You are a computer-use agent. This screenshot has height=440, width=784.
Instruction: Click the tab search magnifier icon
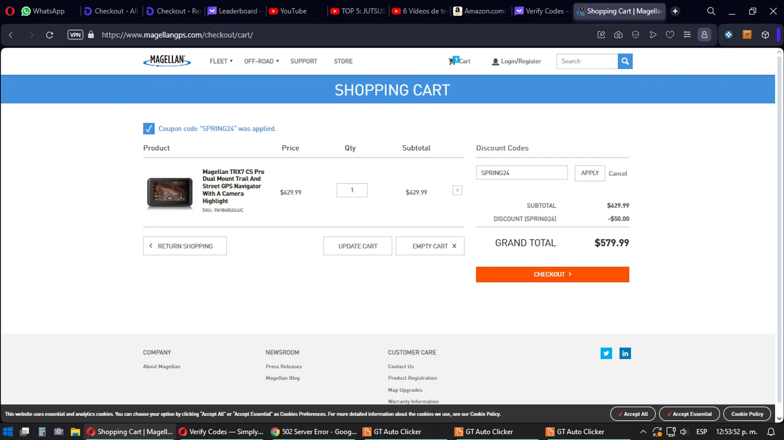[x=711, y=11]
